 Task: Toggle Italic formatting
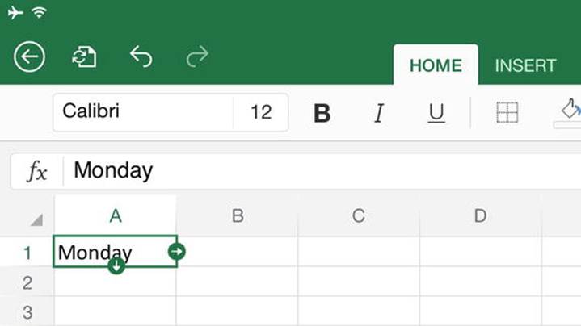[x=379, y=113]
